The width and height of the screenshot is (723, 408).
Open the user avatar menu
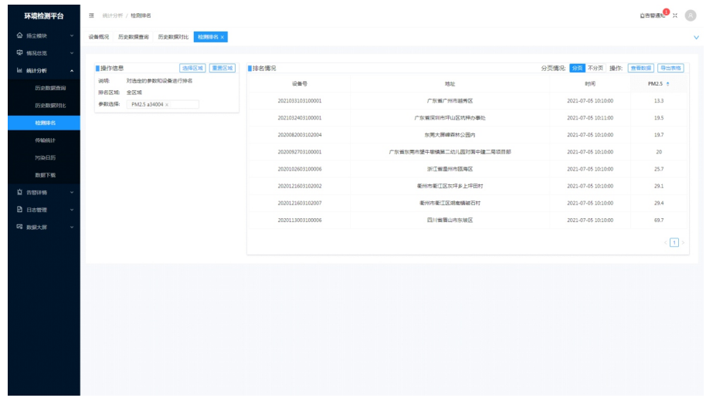pyautogui.click(x=690, y=15)
